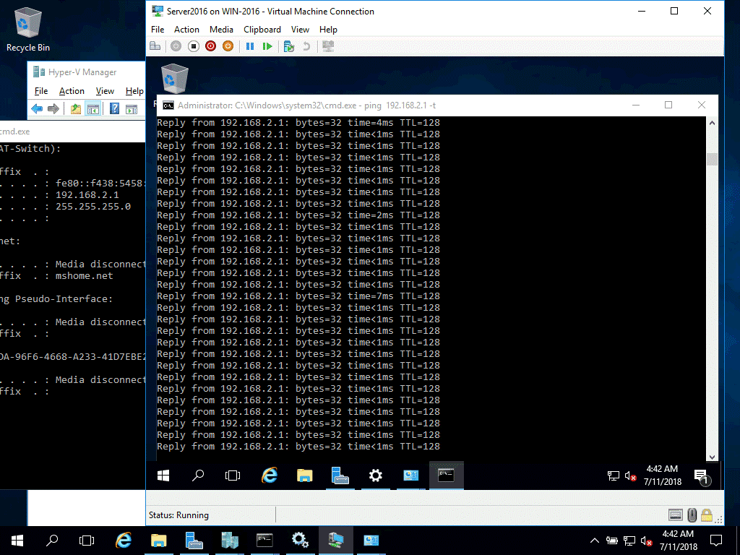Click the red Shut Down VM icon

[x=210, y=46]
